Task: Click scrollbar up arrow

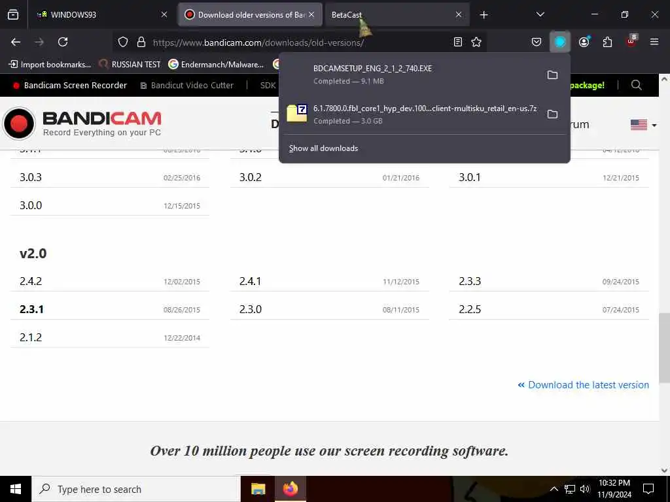Action: coord(664,79)
